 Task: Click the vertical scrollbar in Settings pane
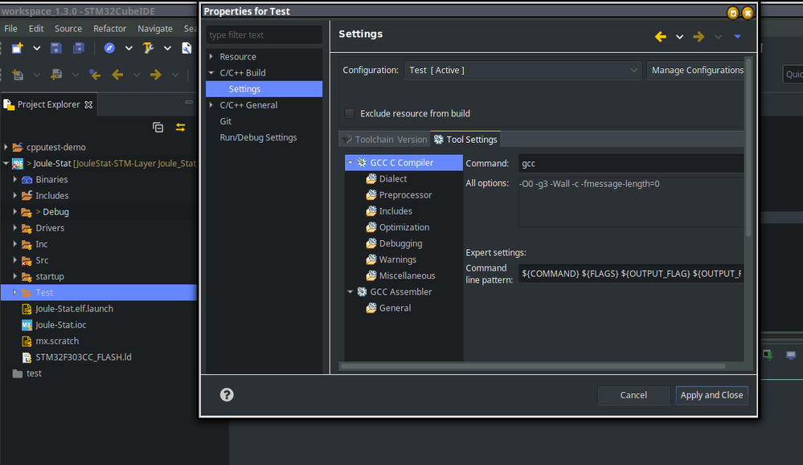748,149
